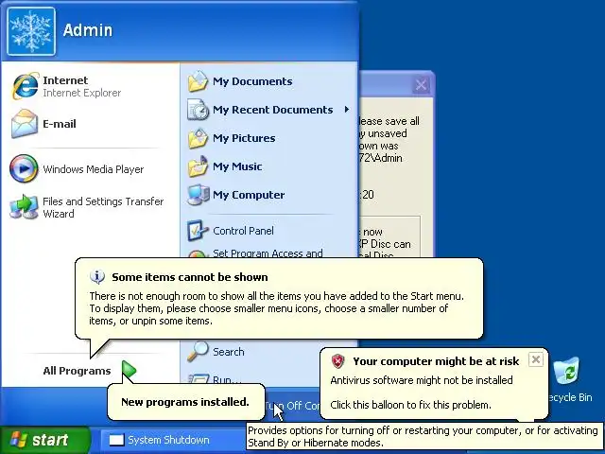Click the 'Internet Explorer' subtitle text
This screenshot has width=605, height=454.
[x=82, y=93]
